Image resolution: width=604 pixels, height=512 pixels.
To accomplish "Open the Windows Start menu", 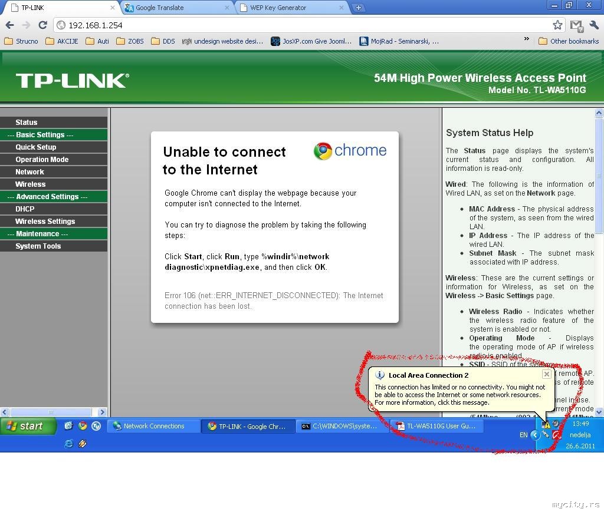I will click(28, 426).
